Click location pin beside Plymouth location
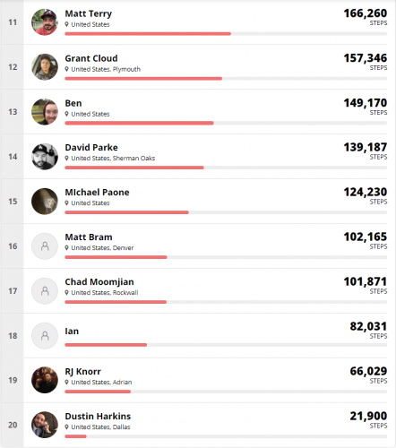The image size is (396, 448). [x=67, y=69]
